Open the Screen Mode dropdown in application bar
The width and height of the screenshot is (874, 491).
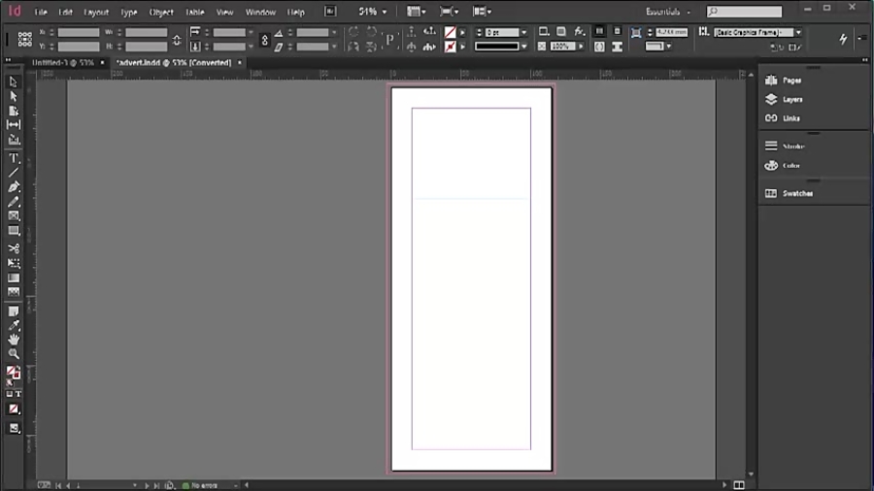(450, 11)
